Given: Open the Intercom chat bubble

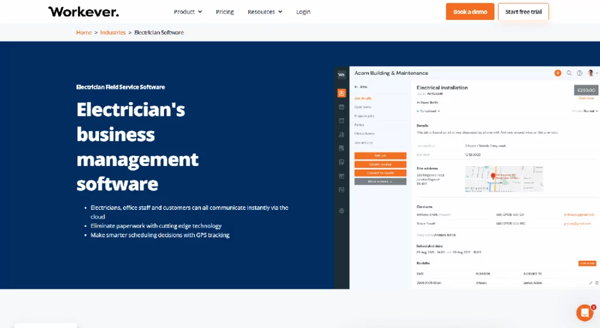Looking at the screenshot, I should click(x=584, y=313).
